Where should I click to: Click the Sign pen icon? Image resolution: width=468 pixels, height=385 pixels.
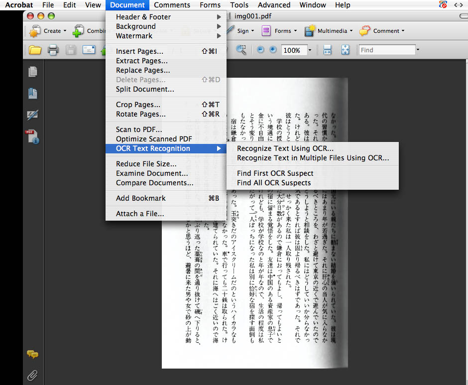point(231,30)
